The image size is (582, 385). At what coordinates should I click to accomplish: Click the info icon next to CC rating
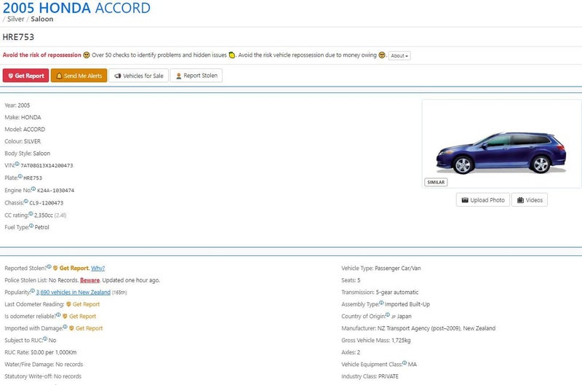click(x=31, y=213)
